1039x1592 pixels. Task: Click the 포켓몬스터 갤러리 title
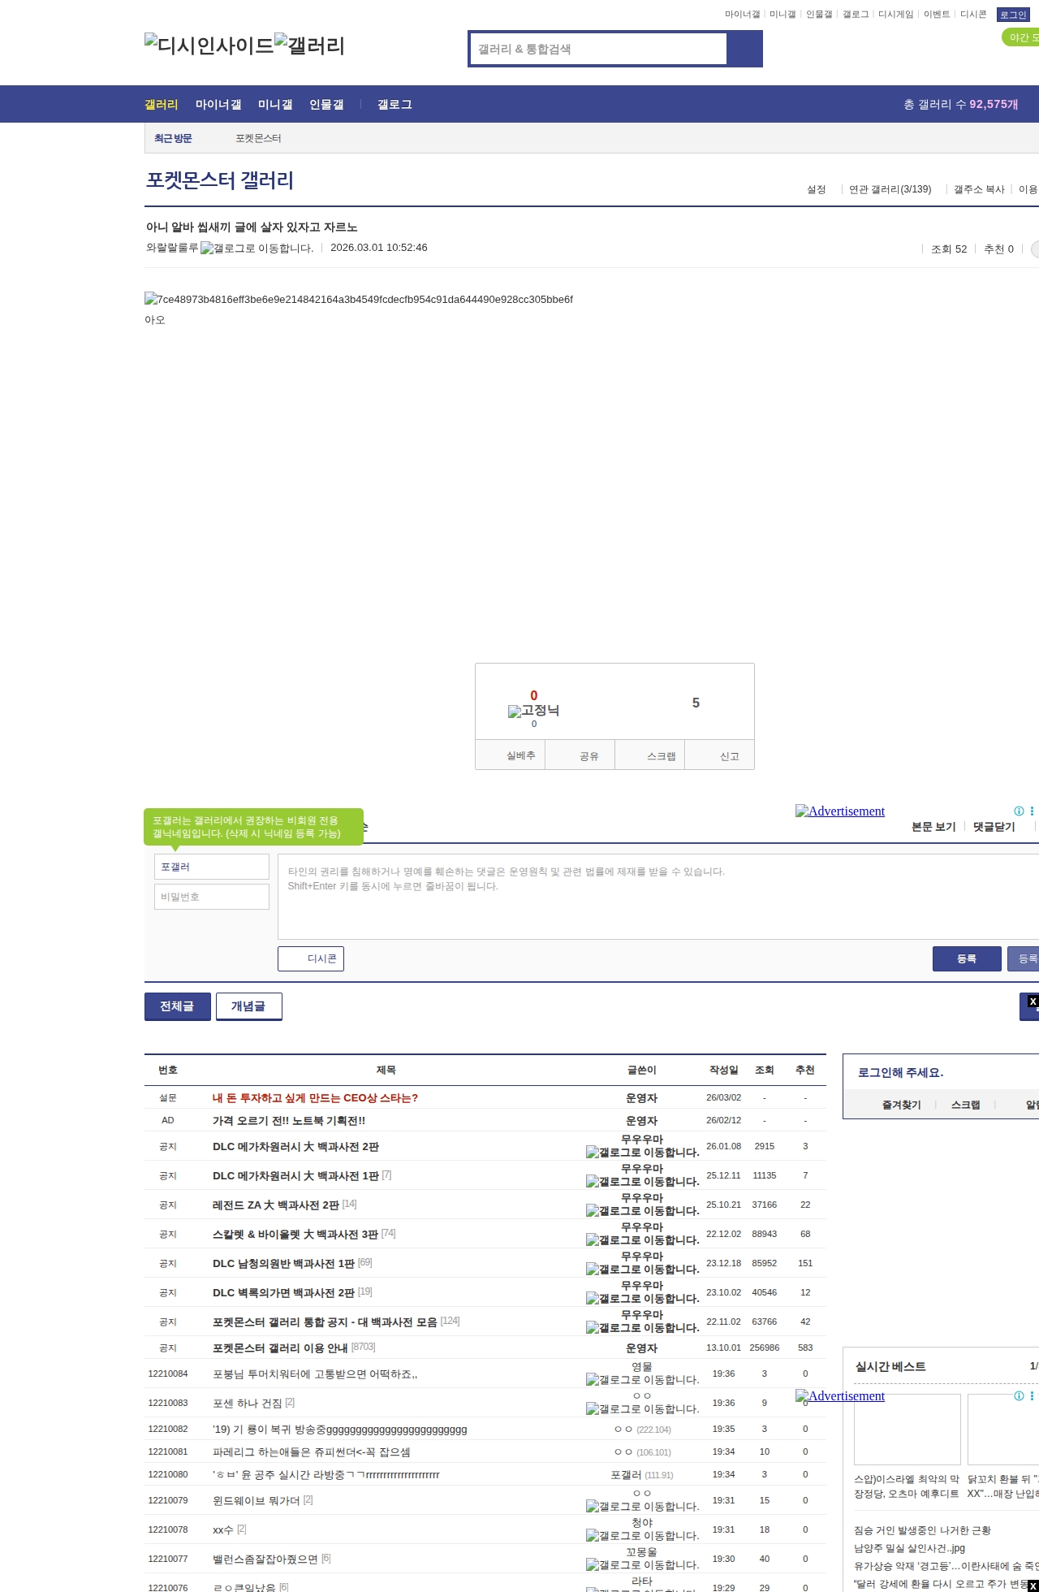220,180
